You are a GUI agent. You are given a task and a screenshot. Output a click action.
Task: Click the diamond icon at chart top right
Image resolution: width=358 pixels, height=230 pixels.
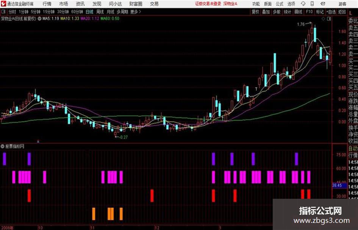(323, 19)
